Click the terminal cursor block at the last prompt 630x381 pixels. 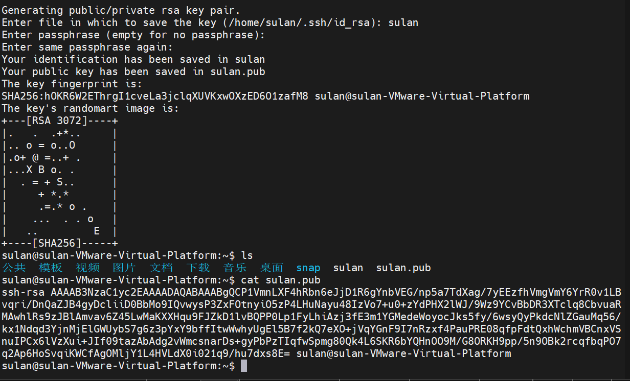click(243, 366)
